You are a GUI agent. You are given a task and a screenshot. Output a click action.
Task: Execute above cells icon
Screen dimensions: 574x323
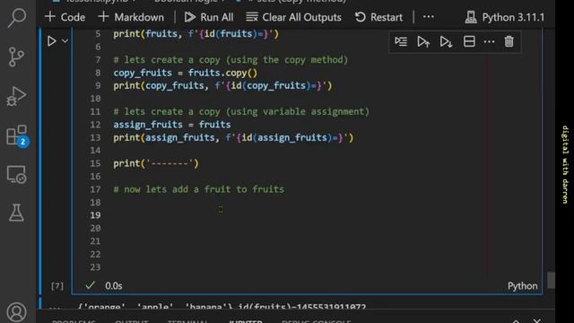click(423, 42)
